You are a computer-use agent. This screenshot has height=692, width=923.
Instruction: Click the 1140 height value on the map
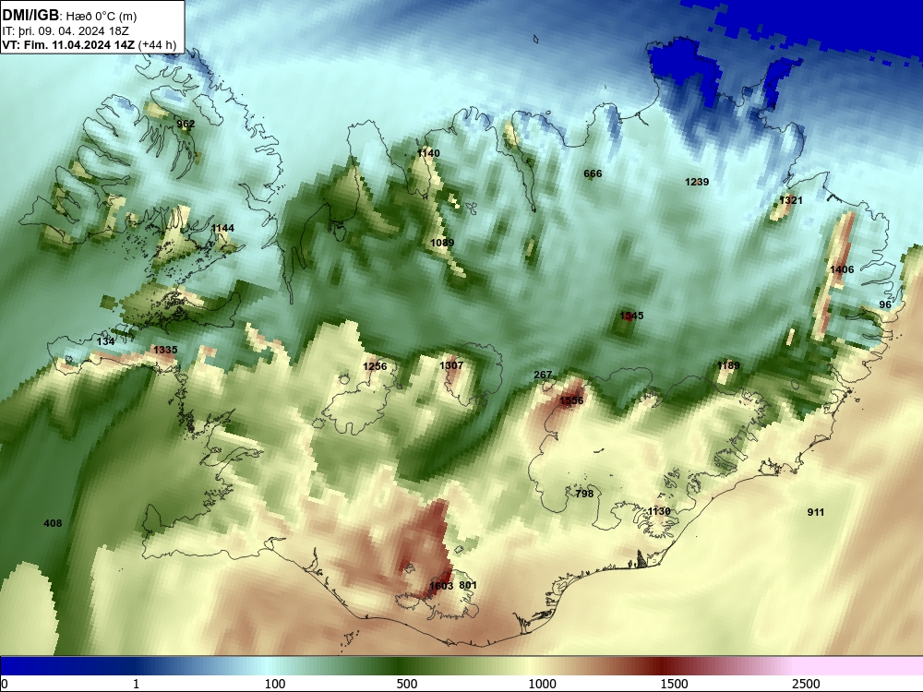[x=428, y=153]
